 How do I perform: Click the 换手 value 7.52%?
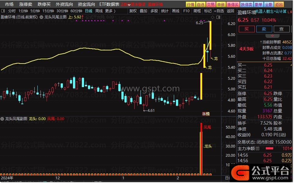(x=266, y=123)
